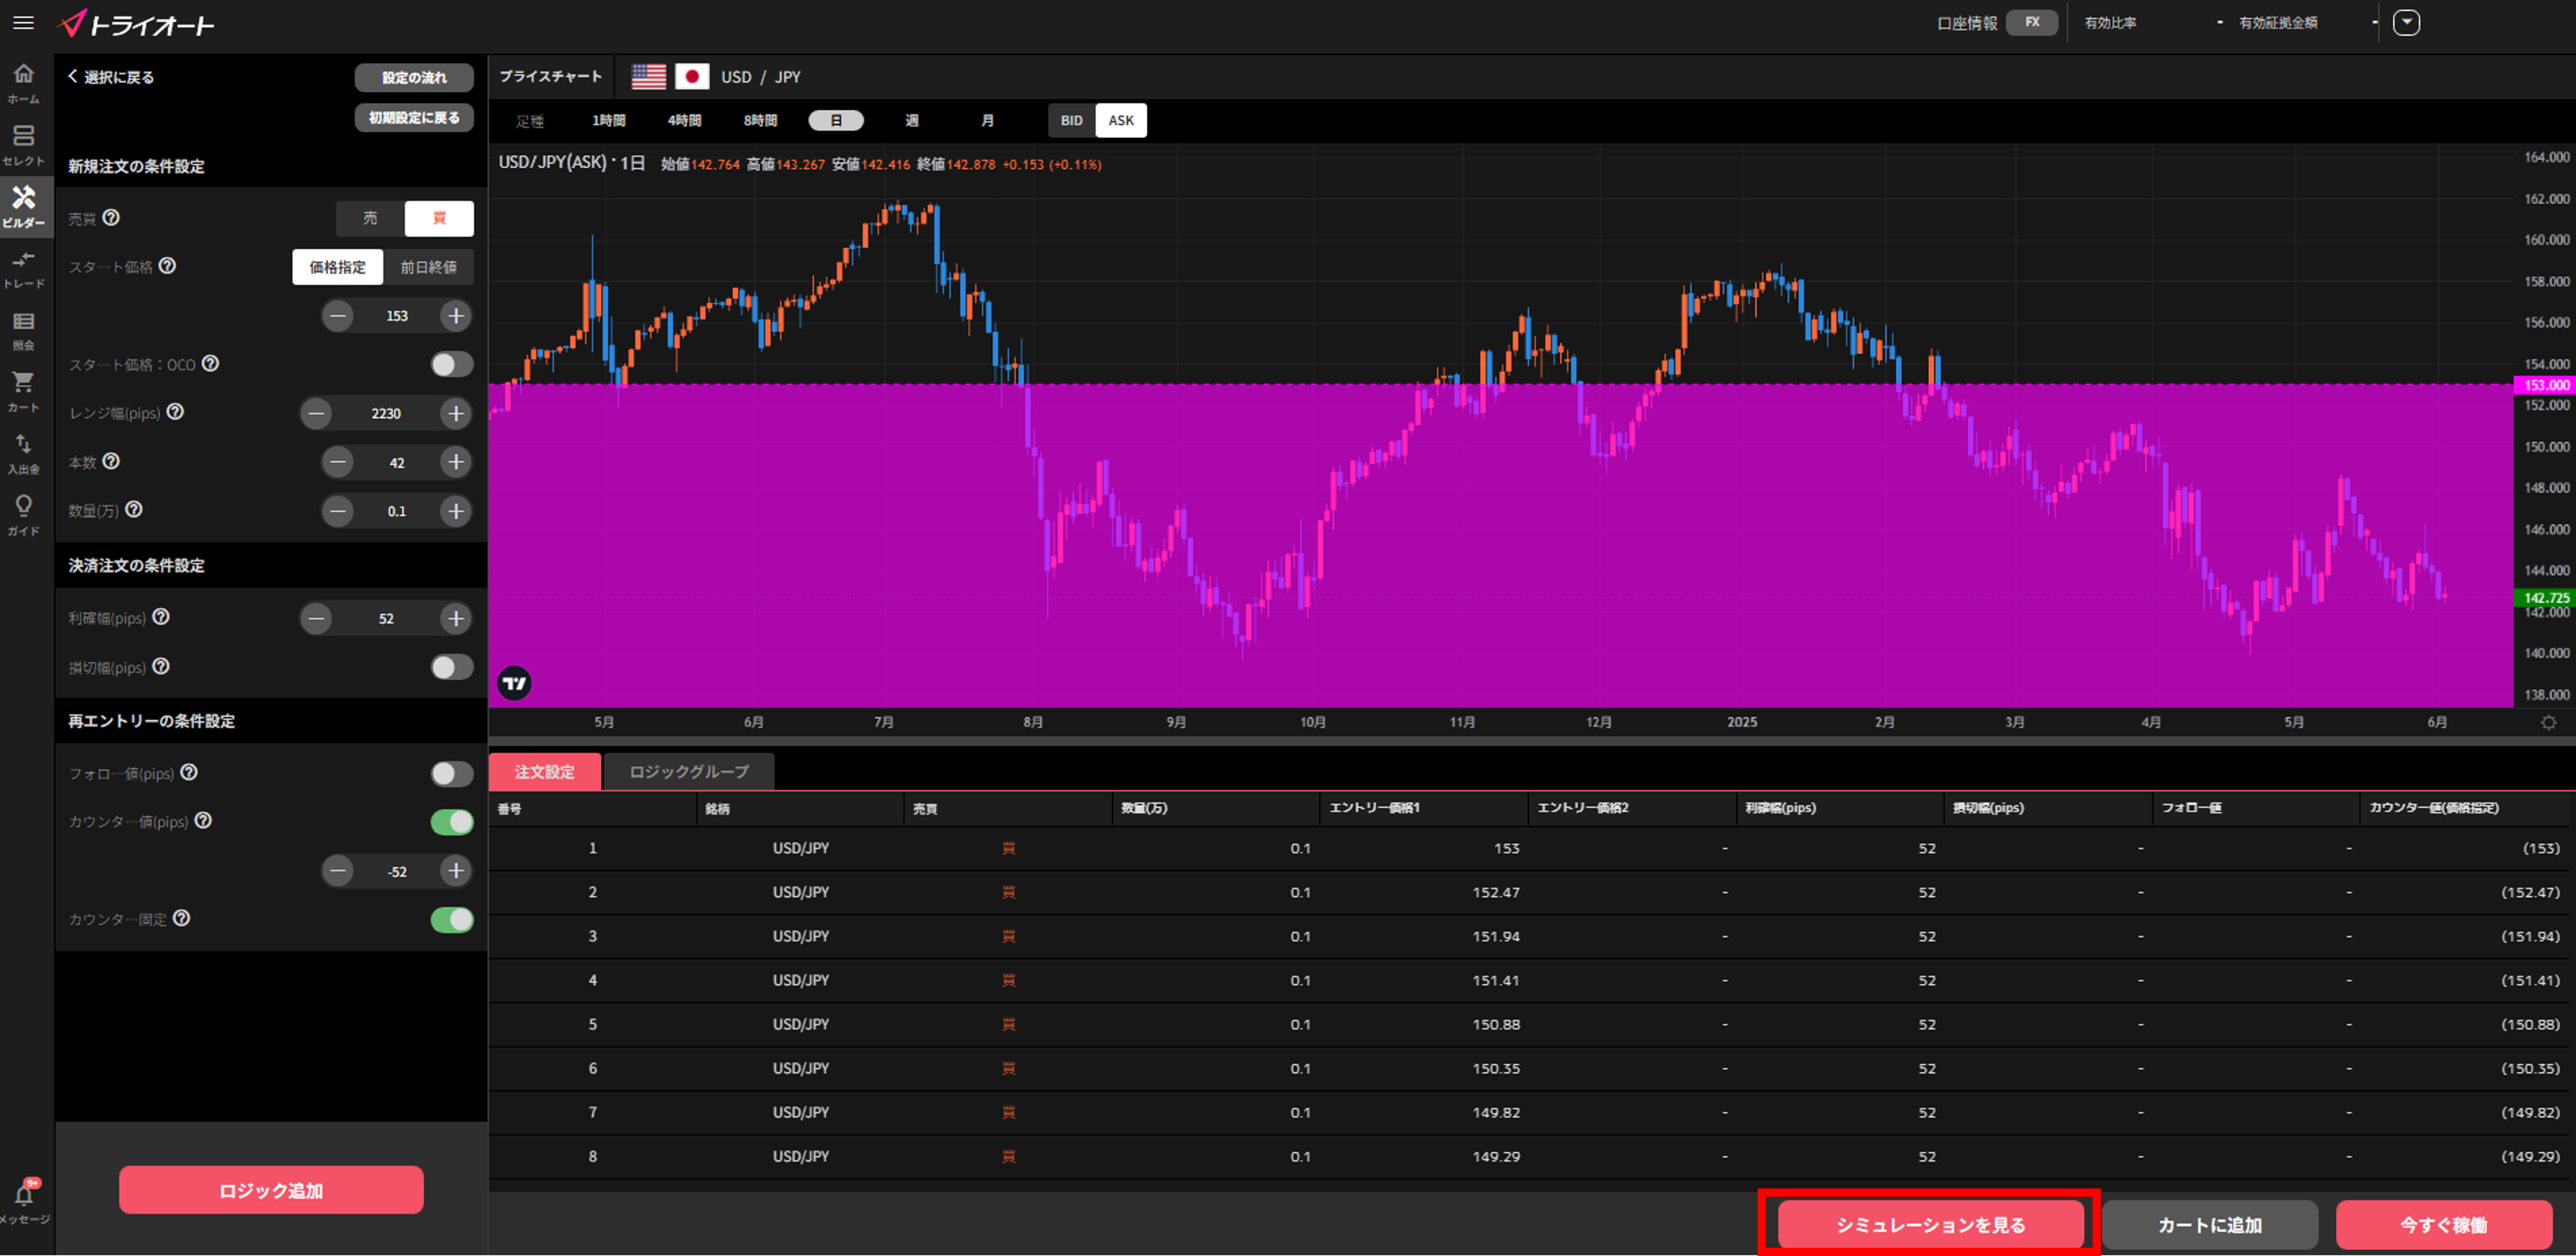The width and height of the screenshot is (2576, 1256).
Task: Click ロジック追加 button
Action: (x=271, y=1190)
